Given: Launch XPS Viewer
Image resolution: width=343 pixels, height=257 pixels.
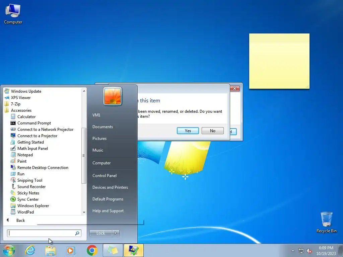Looking at the screenshot, I should pyautogui.click(x=20, y=97).
